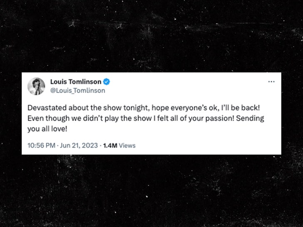Open Louis Tomlinson's profile avatar photo
The width and height of the screenshot is (303, 227).
tap(36, 86)
